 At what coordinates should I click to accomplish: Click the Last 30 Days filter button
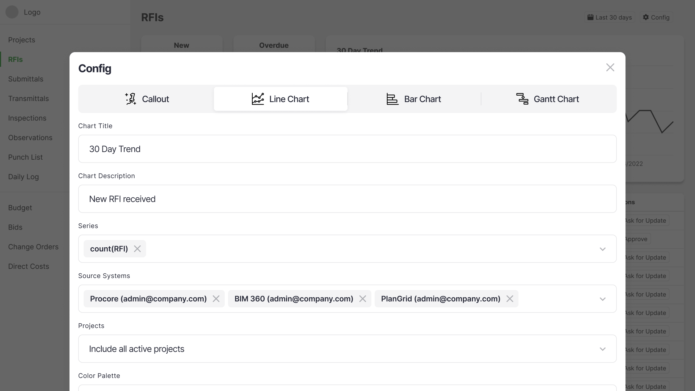tap(610, 17)
